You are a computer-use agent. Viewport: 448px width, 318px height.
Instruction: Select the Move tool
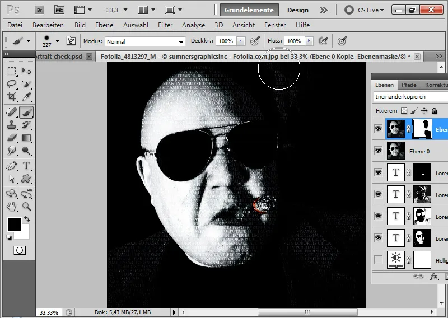[x=26, y=71]
